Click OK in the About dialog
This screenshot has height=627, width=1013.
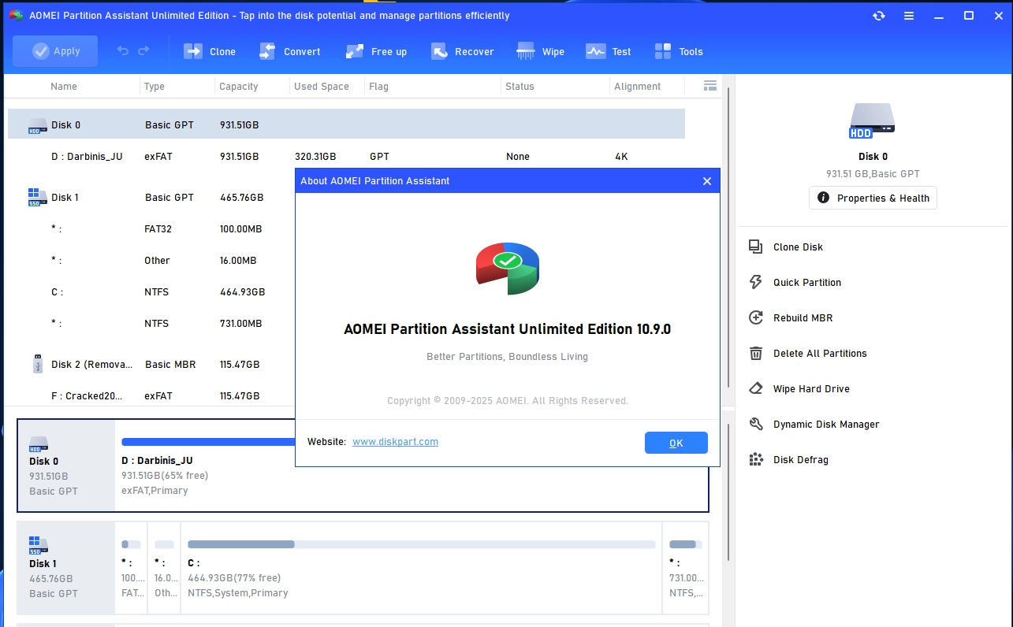coord(676,443)
